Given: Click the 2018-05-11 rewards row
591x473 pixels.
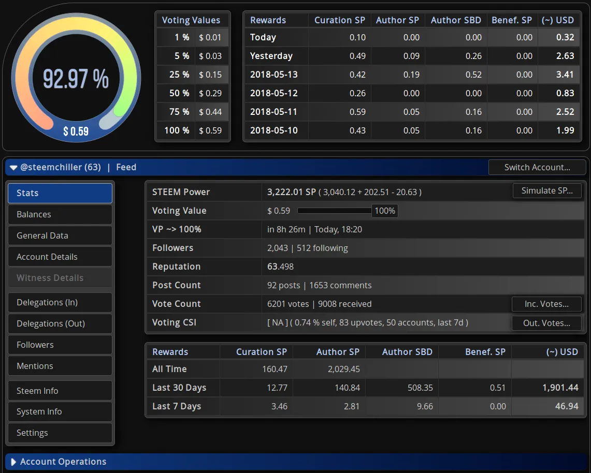Looking at the screenshot, I should 412,112.
